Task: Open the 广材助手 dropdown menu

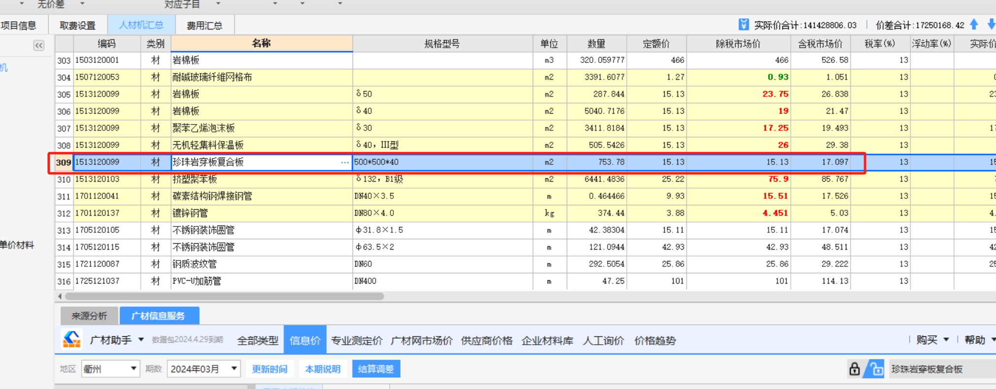Action: (141, 340)
